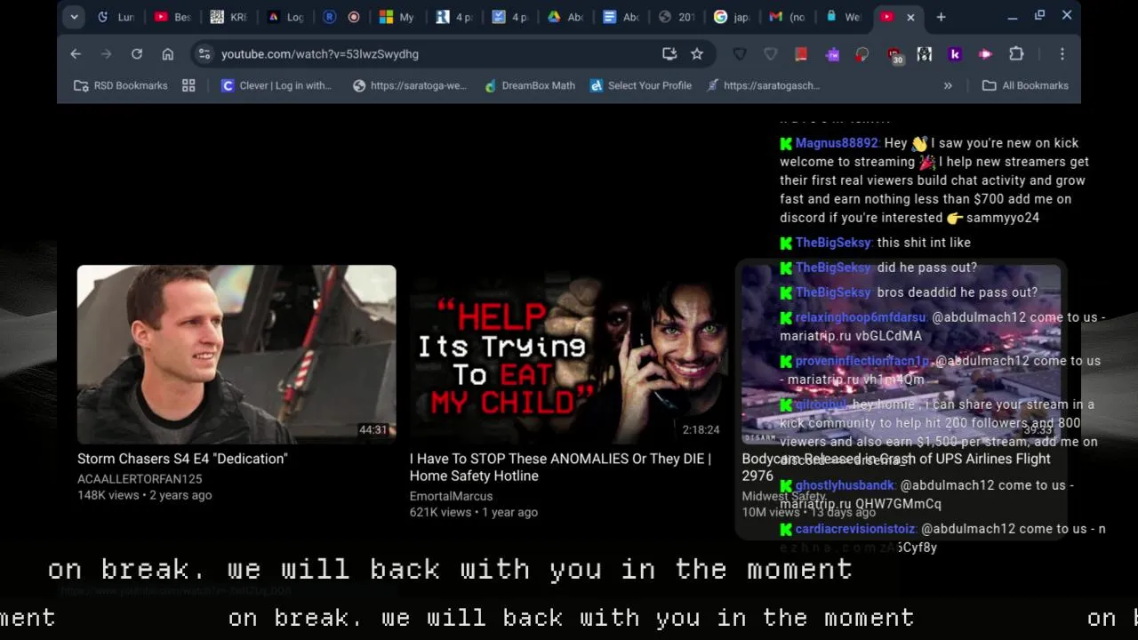Screen dimensions: 1138x640
Task: Click the 621K views • 1 year ago text
Action: (474, 513)
